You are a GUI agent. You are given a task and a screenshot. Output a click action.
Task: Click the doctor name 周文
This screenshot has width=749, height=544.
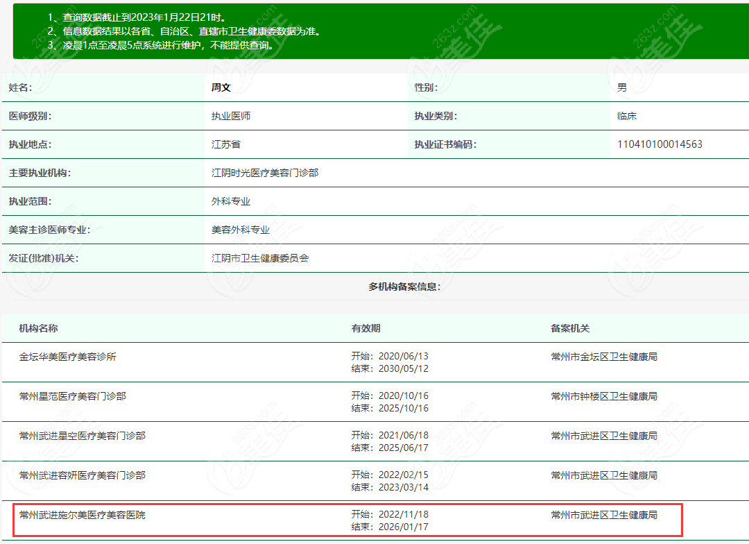221,87
